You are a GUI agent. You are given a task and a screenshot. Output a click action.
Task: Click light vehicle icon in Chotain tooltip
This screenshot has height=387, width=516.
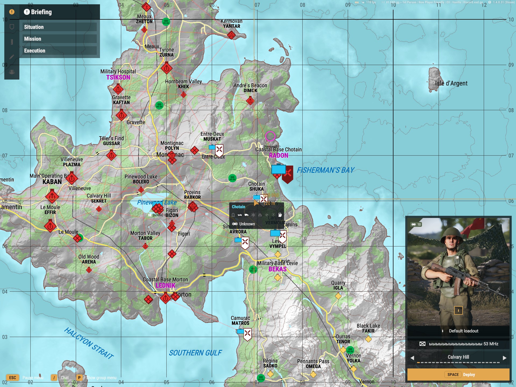coord(240,215)
